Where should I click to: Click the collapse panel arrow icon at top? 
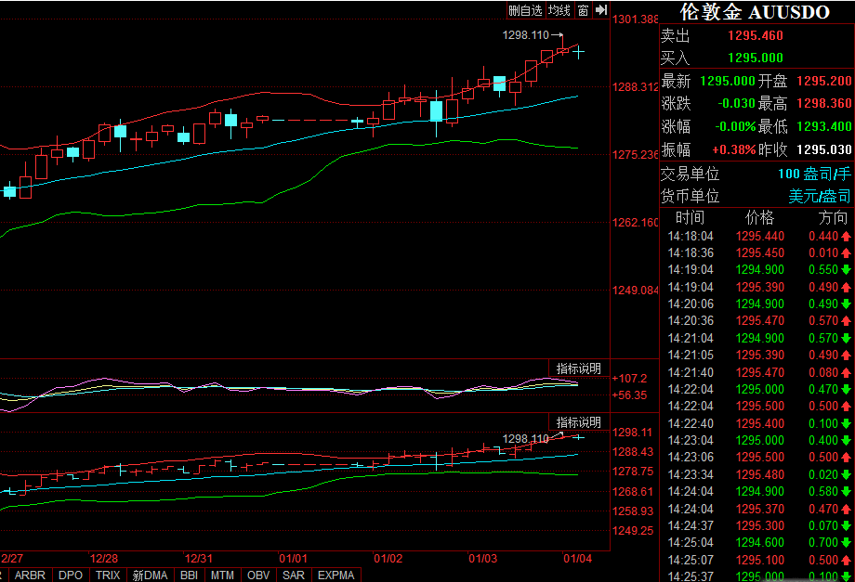pos(600,10)
